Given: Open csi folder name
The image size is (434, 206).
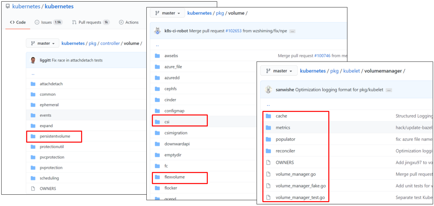Looking at the screenshot, I should click(x=167, y=122).
